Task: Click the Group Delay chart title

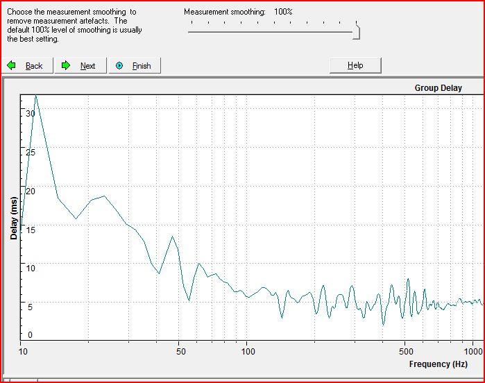Action: 439,88
